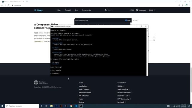This screenshot has width=192, height=108.
Task: Open the GitHub channel footer link
Action: 121,86
